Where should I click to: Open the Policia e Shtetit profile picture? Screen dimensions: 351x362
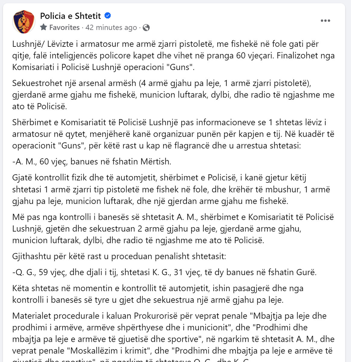click(24, 22)
